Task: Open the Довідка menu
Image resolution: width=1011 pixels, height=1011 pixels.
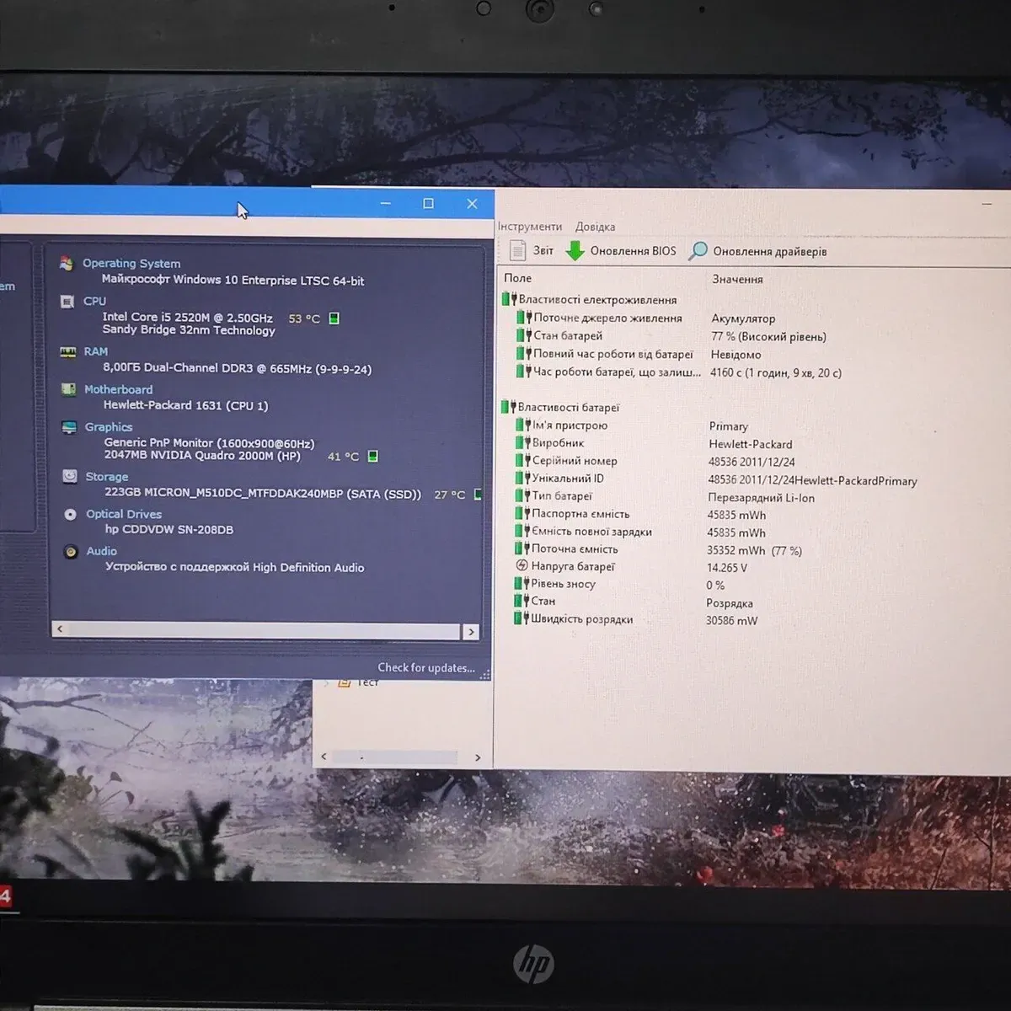Action: pos(595,227)
